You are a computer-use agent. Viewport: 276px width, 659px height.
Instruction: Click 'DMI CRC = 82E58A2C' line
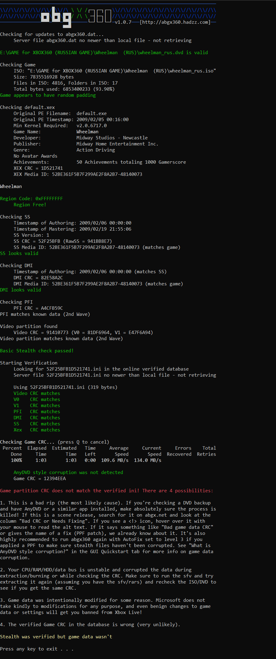tap(38, 278)
